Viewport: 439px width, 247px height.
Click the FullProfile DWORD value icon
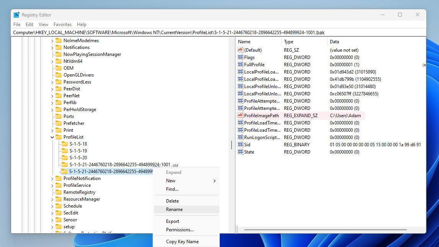click(240, 64)
